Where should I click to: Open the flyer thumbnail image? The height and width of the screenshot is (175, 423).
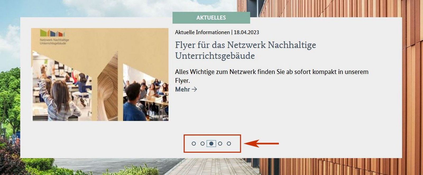[x=100, y=75]
